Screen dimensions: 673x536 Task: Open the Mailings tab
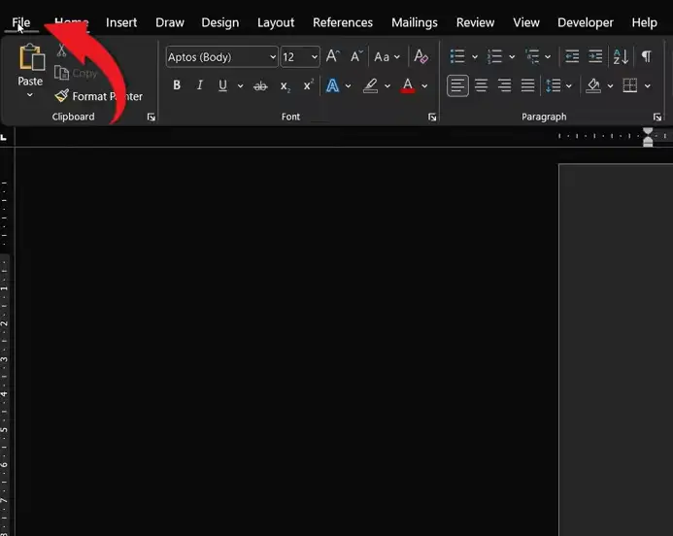tap(414, 22)
